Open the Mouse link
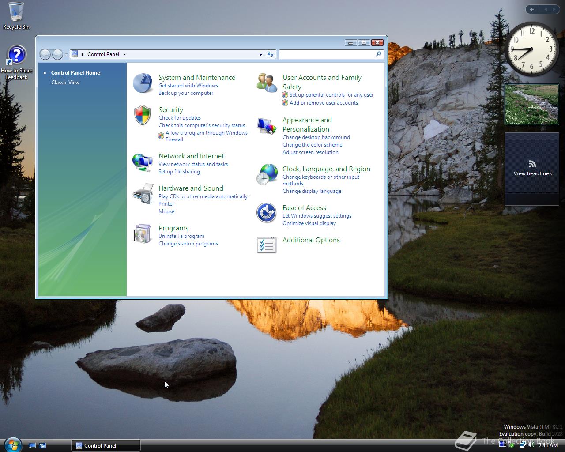 pos(166,211)
